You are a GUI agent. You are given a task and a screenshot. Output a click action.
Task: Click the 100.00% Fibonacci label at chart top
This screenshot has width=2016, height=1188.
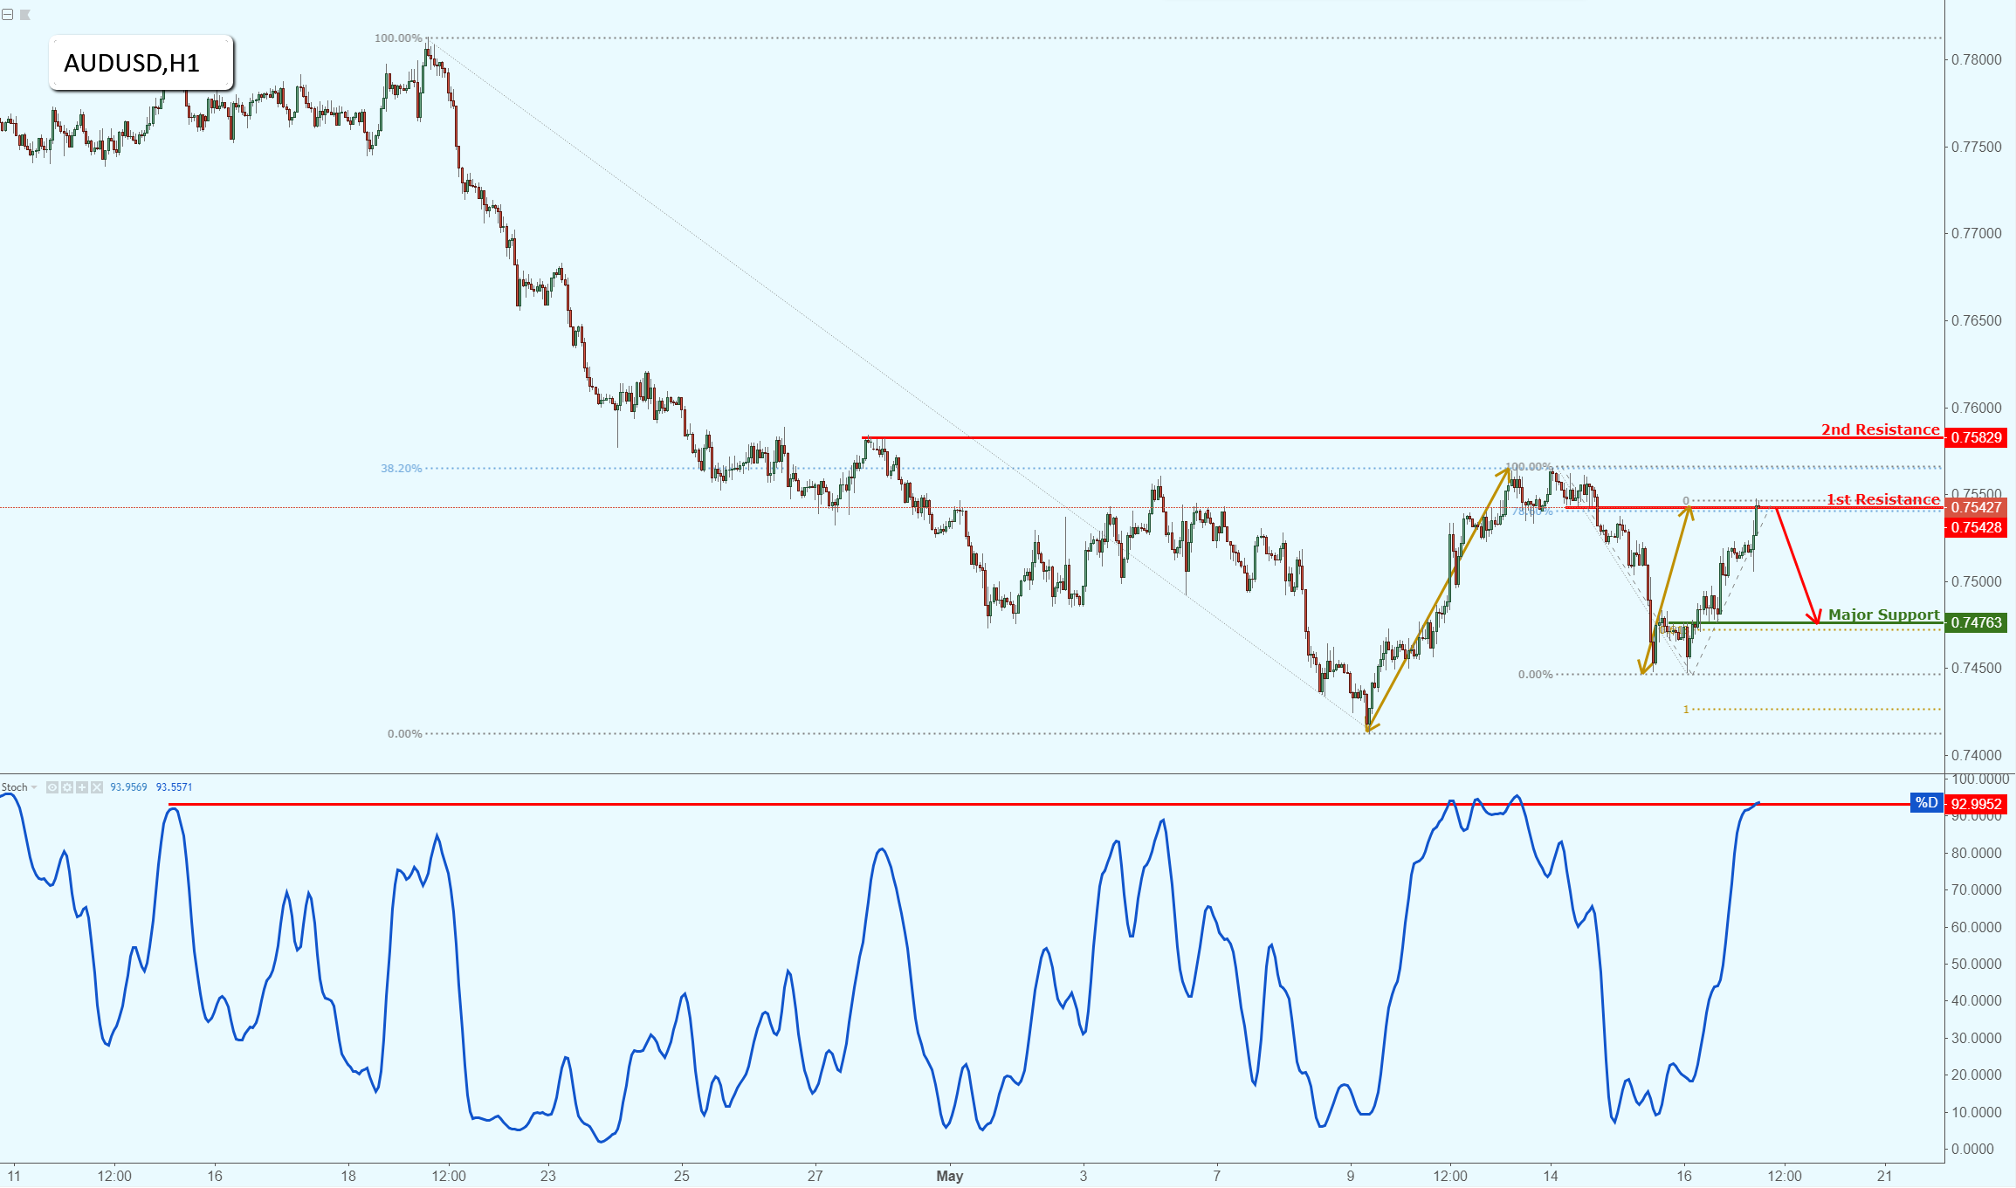pyautogui.click(x=398, y=38)
